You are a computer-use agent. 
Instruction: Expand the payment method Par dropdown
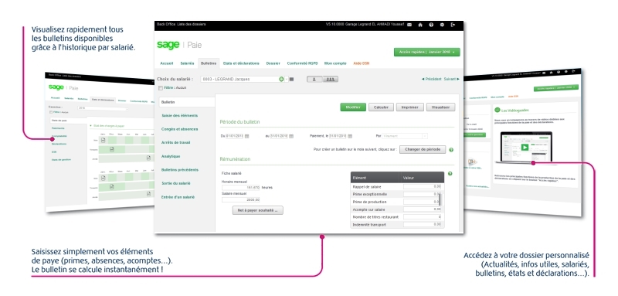coord(405,136)
